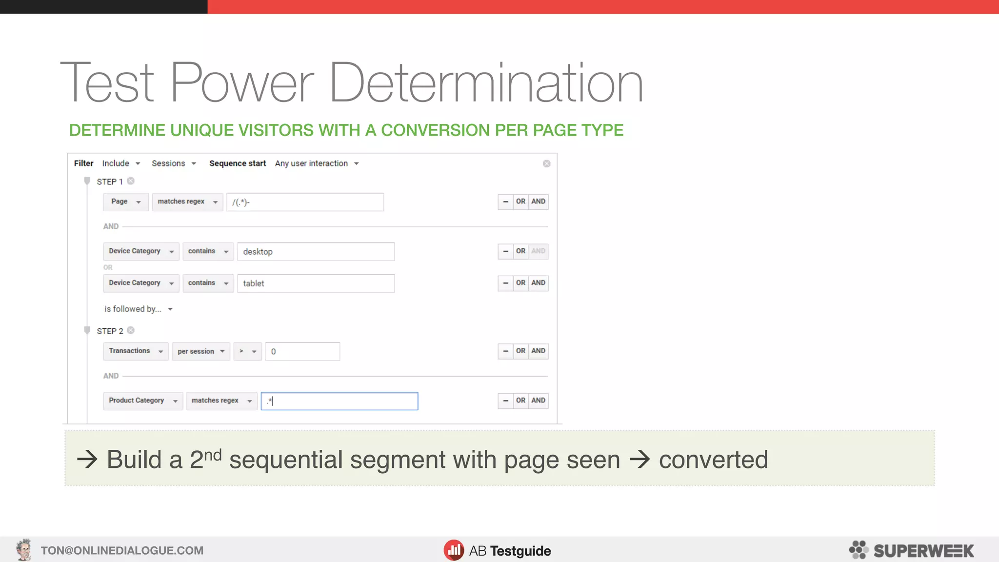Delete STEP 1 using its X icon

pyautogui.click(x=131, y=181)
